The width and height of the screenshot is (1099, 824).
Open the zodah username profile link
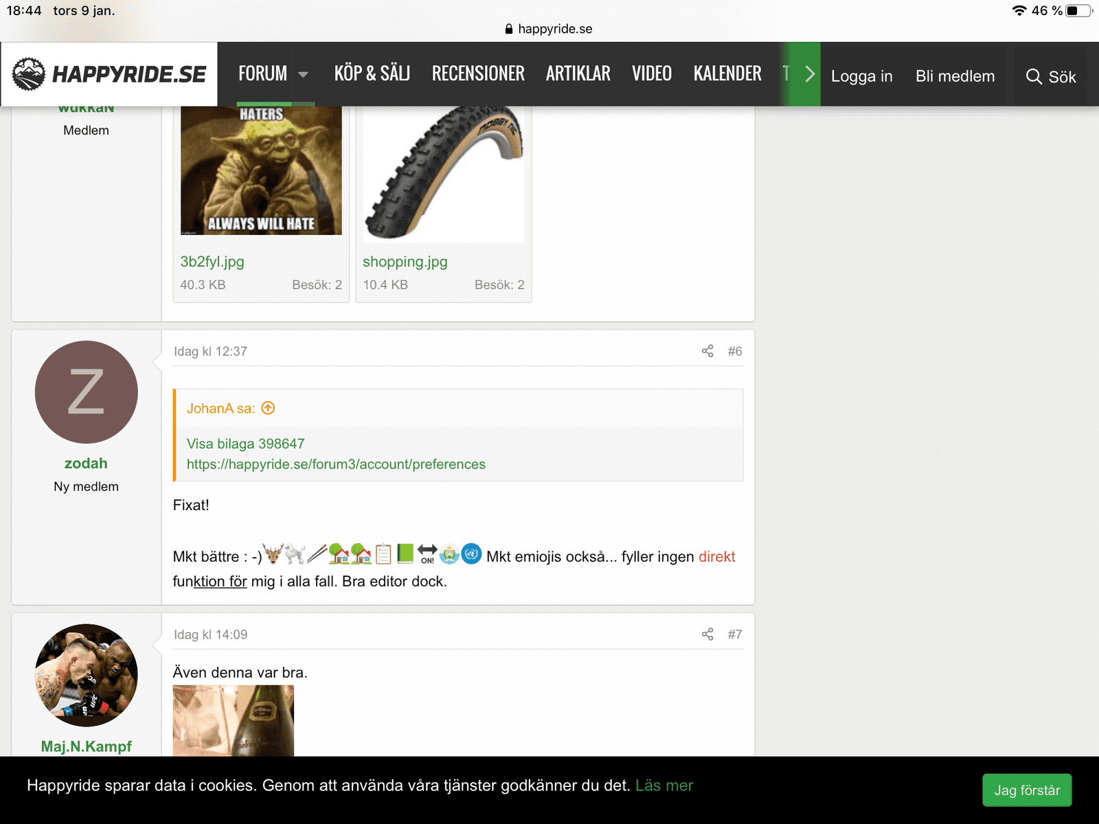click(x=86, y=463)
